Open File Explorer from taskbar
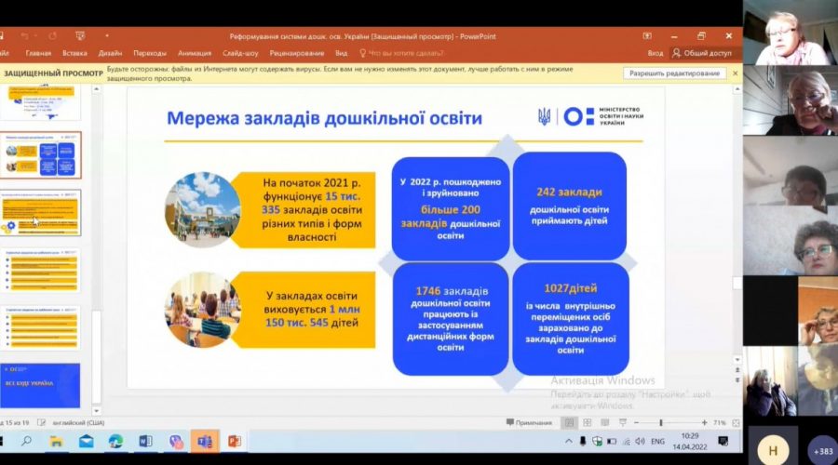838x465 pixels. [x=56, y=442]
